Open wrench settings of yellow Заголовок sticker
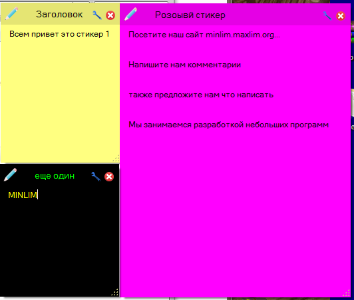The height and width of the screenshot is (300, 354). (x=97, y=15)
